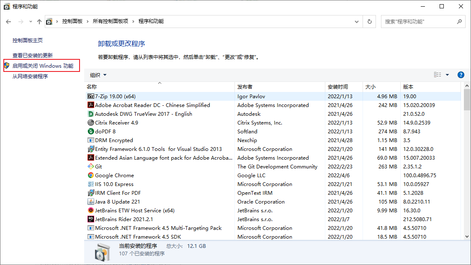Click the Extended Asian Language font pack icon

[91, 158]
